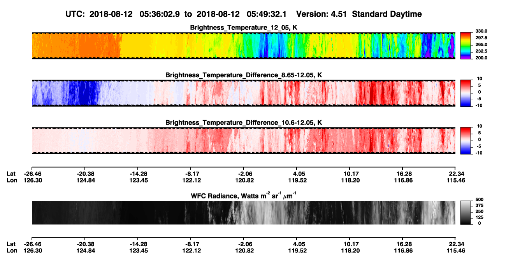
Task: Click the 8.65-12.05 temperature difference image strip
Action: 243,93
